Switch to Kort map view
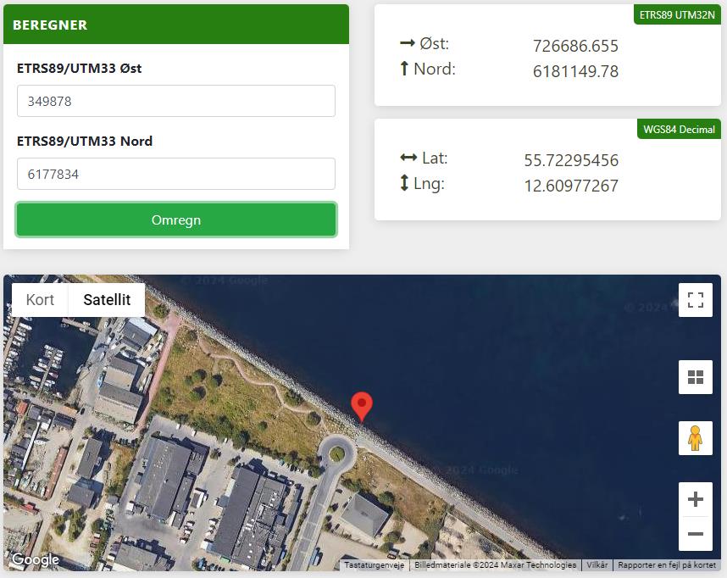Screen dimensions: 727x578 coord(40,300)
